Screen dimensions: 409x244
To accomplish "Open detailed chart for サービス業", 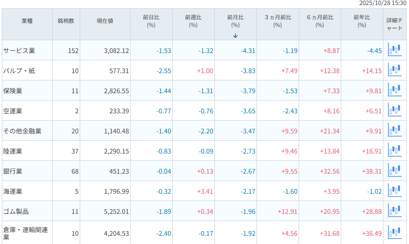I will click(x=394, y=49).
